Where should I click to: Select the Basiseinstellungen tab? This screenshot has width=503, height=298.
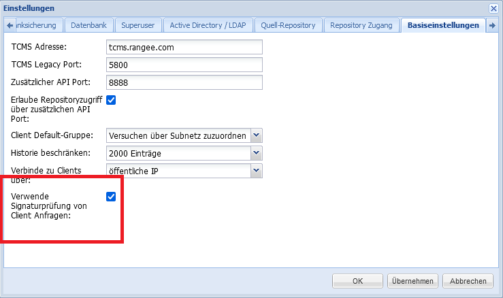pyautogui.click(x=443, y=26)
